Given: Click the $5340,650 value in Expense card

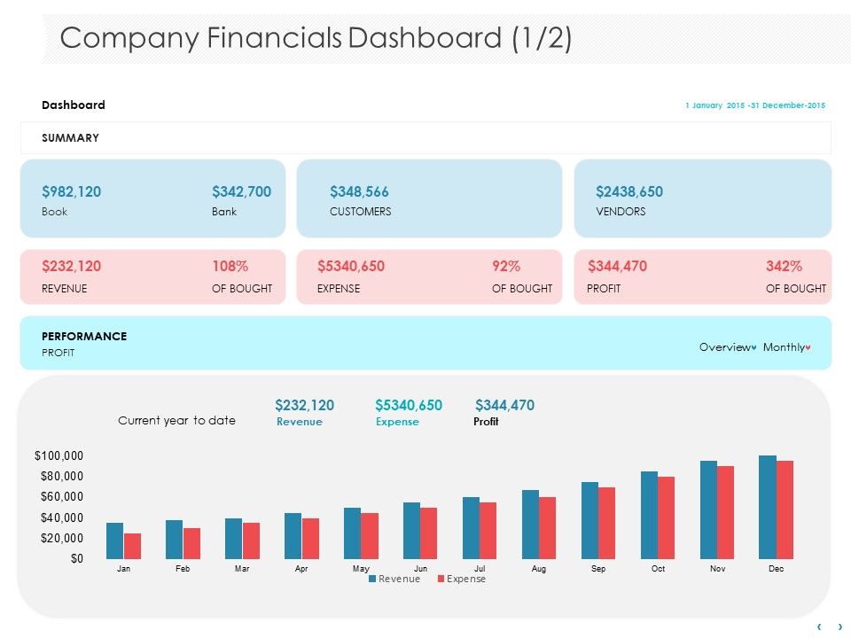Looking at the screenshot, I should (x=351, y=267).
